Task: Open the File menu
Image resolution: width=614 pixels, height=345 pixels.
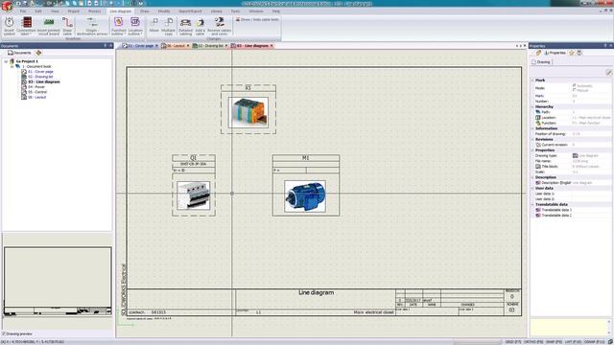Action: click(23, 11)
